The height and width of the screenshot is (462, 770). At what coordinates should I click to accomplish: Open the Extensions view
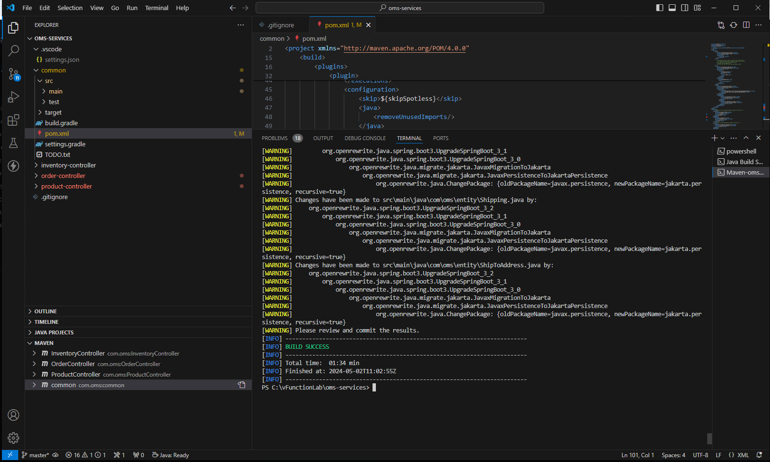pyautogui.click(x=13, y=120)
